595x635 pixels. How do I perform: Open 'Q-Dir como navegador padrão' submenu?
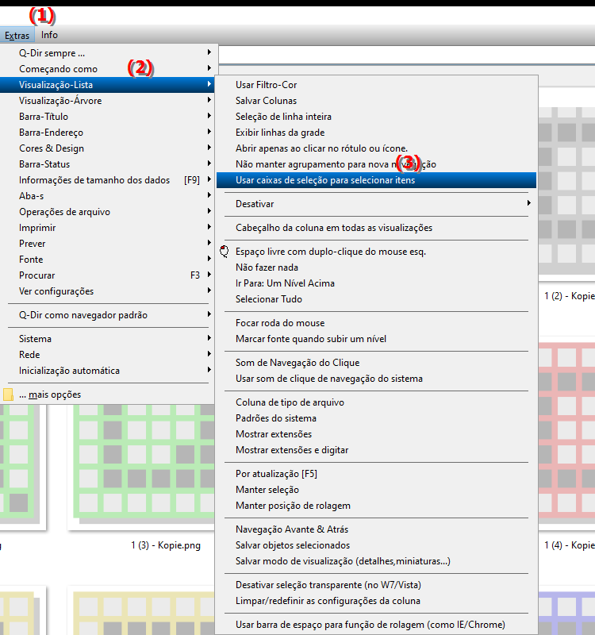107,315
